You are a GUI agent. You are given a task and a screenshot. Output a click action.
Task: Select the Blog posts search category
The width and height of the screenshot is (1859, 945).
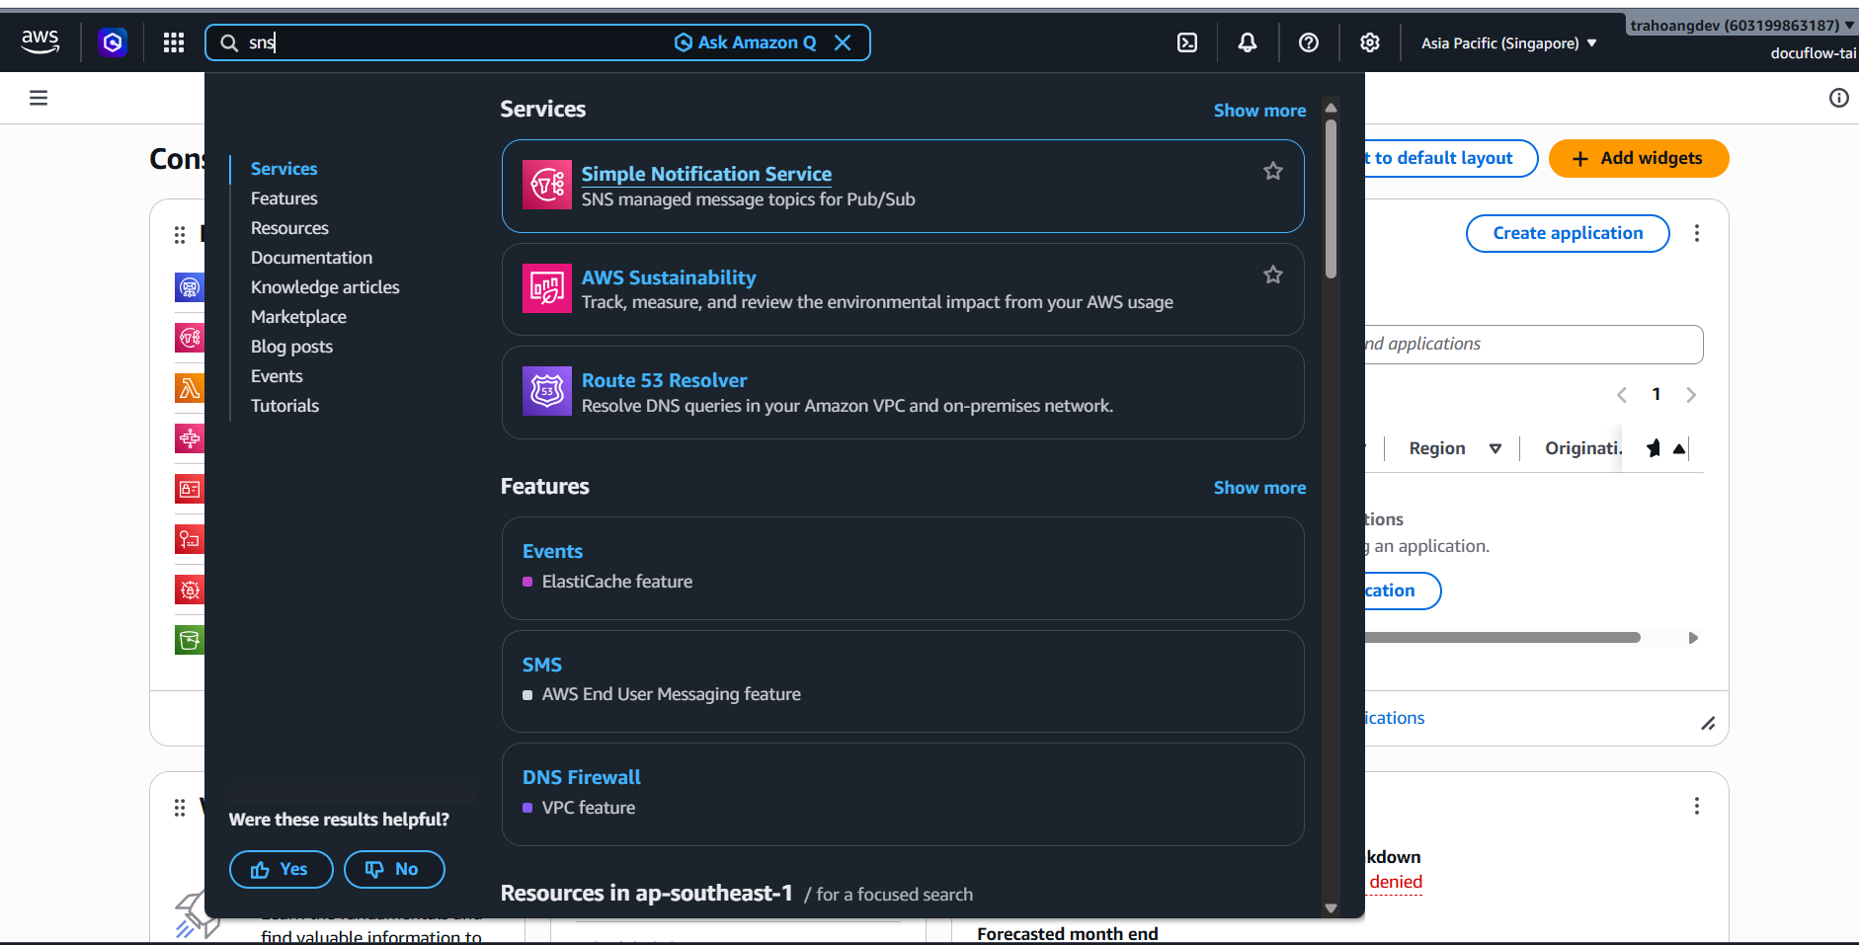pyautogui.click(x=291, y=347)
